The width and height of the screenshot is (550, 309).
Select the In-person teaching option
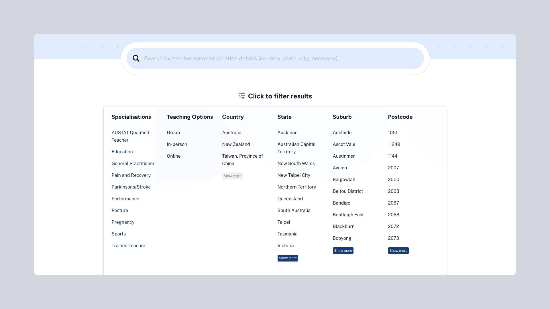177,144
